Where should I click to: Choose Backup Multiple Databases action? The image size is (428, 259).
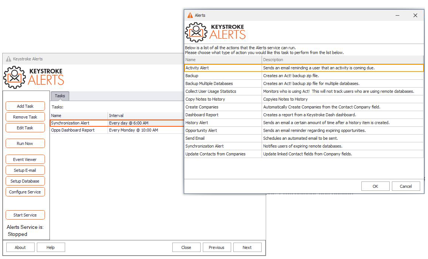coord(304,83)
